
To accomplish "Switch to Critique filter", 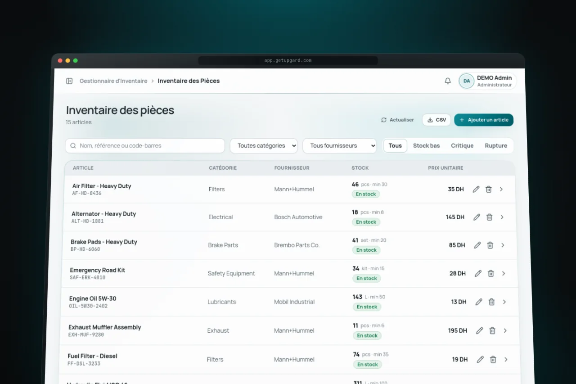I will (x=462, y=146).
